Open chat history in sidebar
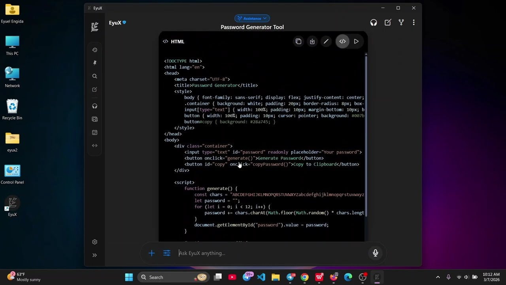This screenshot has width=506, height=285. [94, 50]
